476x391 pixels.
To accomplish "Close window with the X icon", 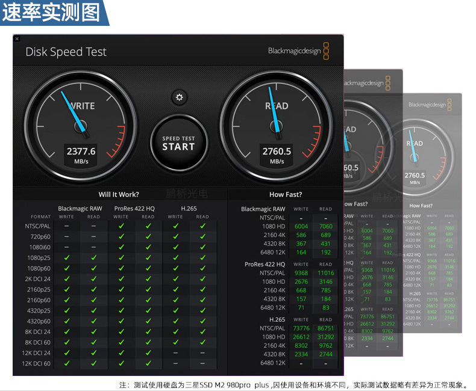I will [17, 38].
